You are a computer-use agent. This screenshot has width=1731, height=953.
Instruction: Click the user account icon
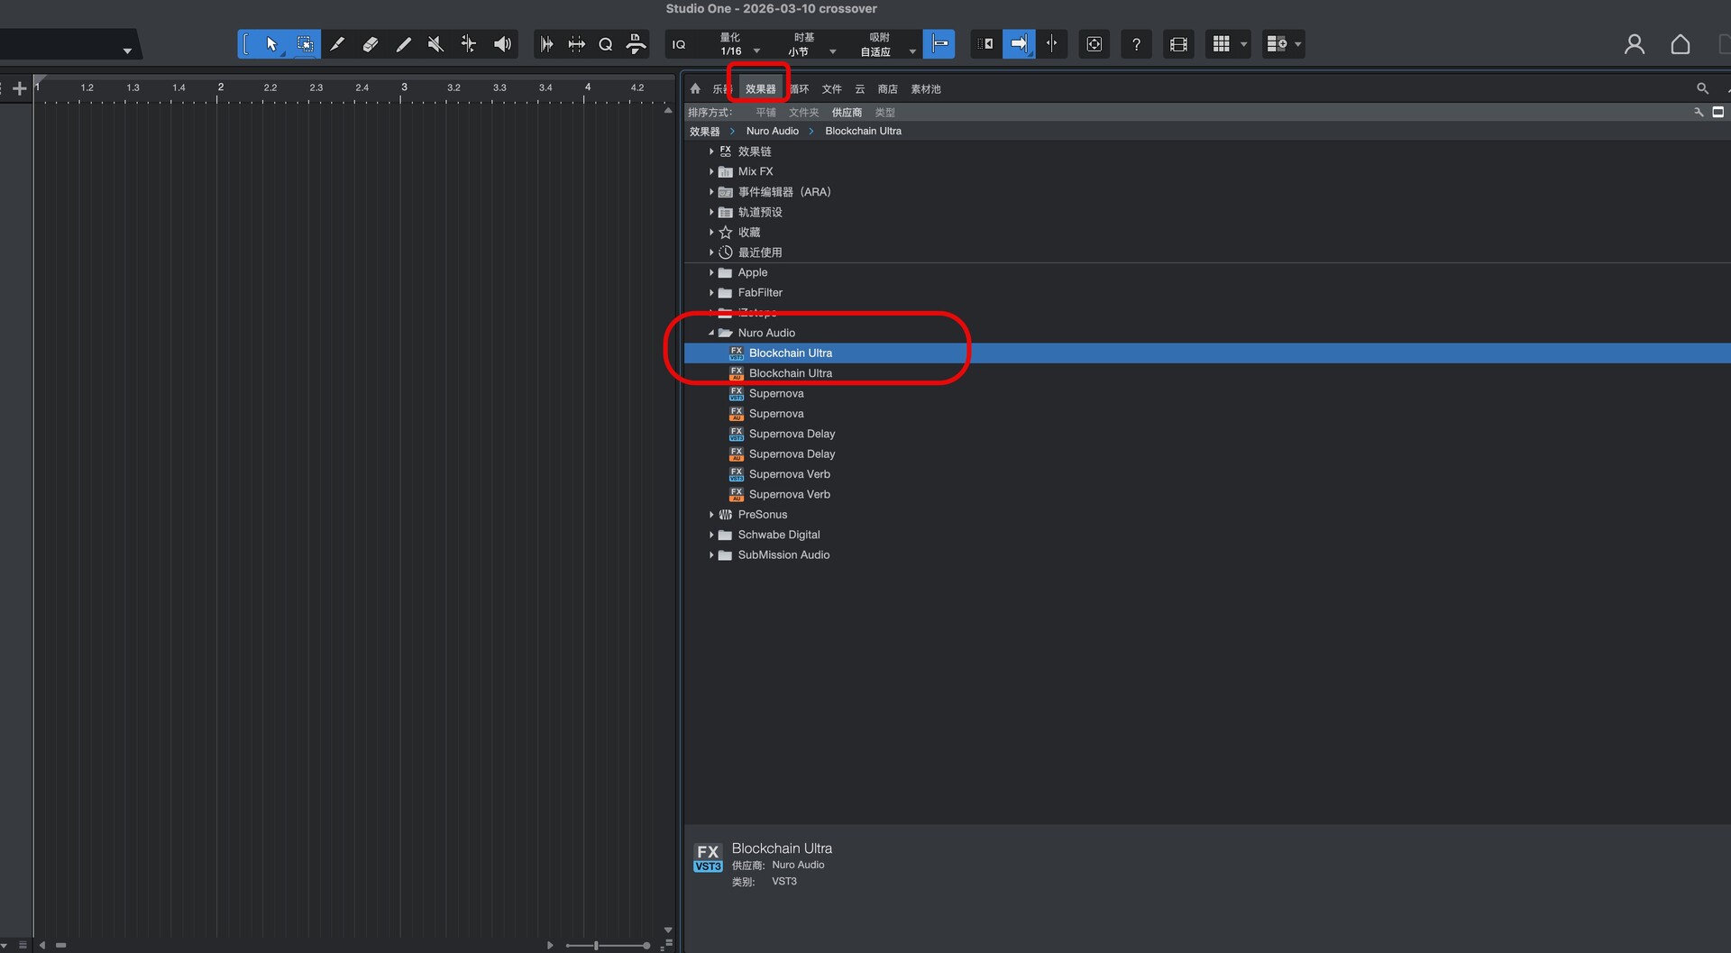pos(1634,44)
